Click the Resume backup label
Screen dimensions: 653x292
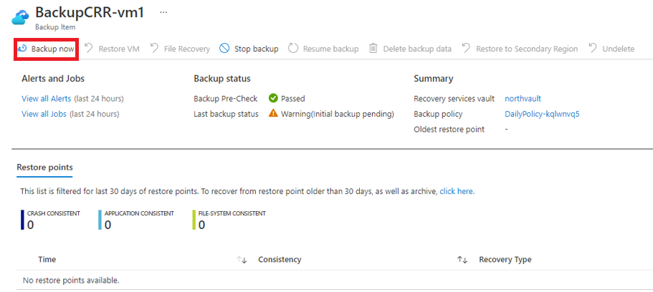coord(330,49)
